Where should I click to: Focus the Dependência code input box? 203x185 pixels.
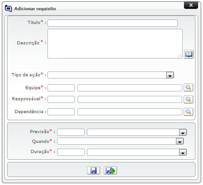coord(61,112)
